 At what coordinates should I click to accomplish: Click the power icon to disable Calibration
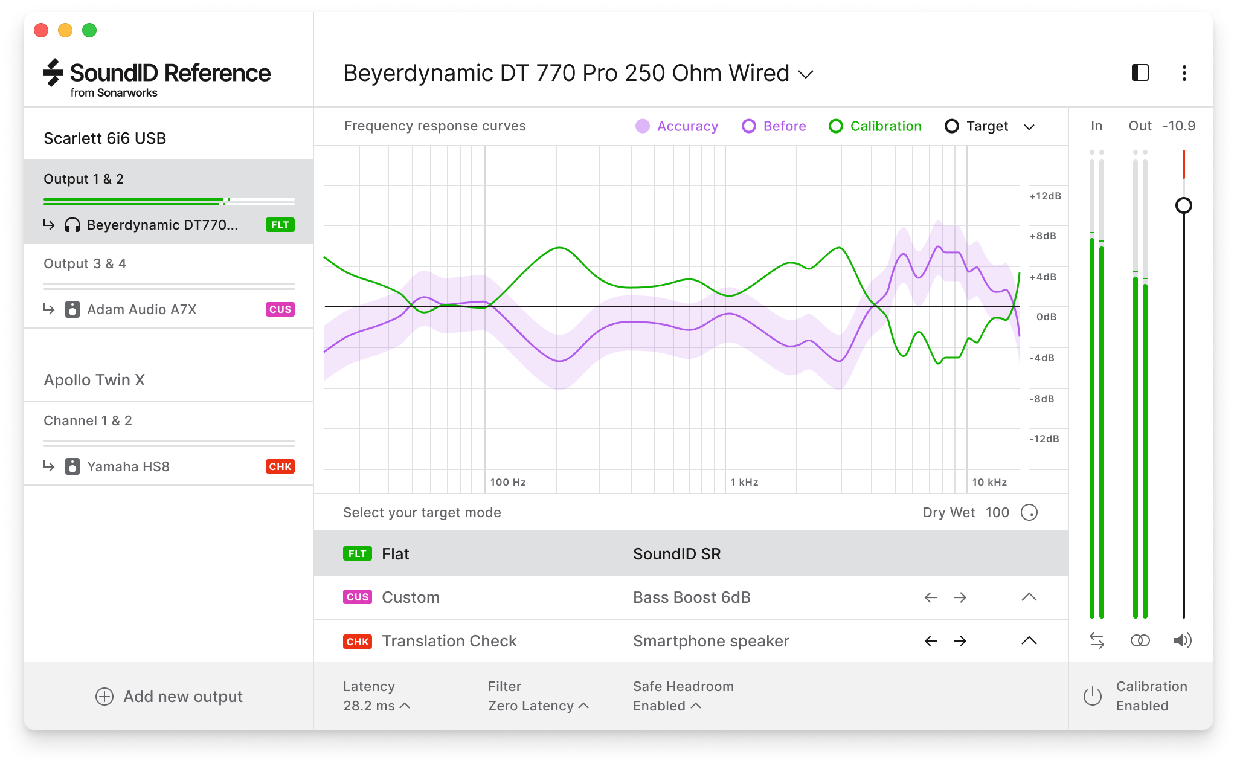point(1093,695)
